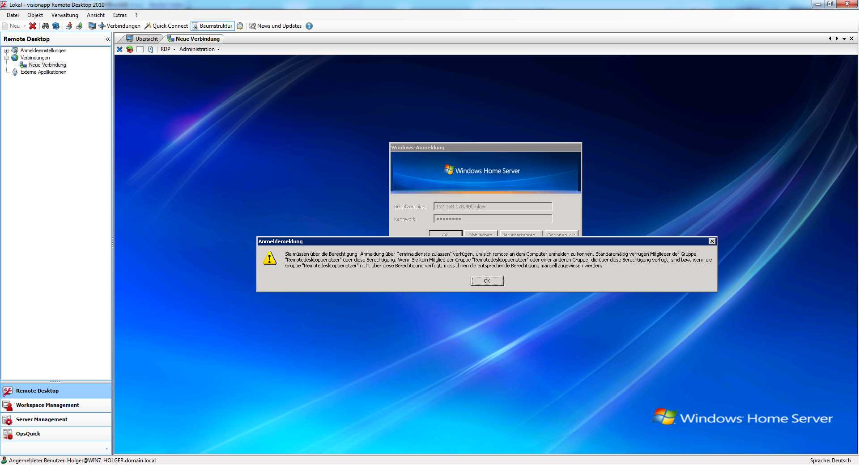Select Neue Verbindung tree item
The height and width of the screenshot is (465, 859).
pos(47,65)
